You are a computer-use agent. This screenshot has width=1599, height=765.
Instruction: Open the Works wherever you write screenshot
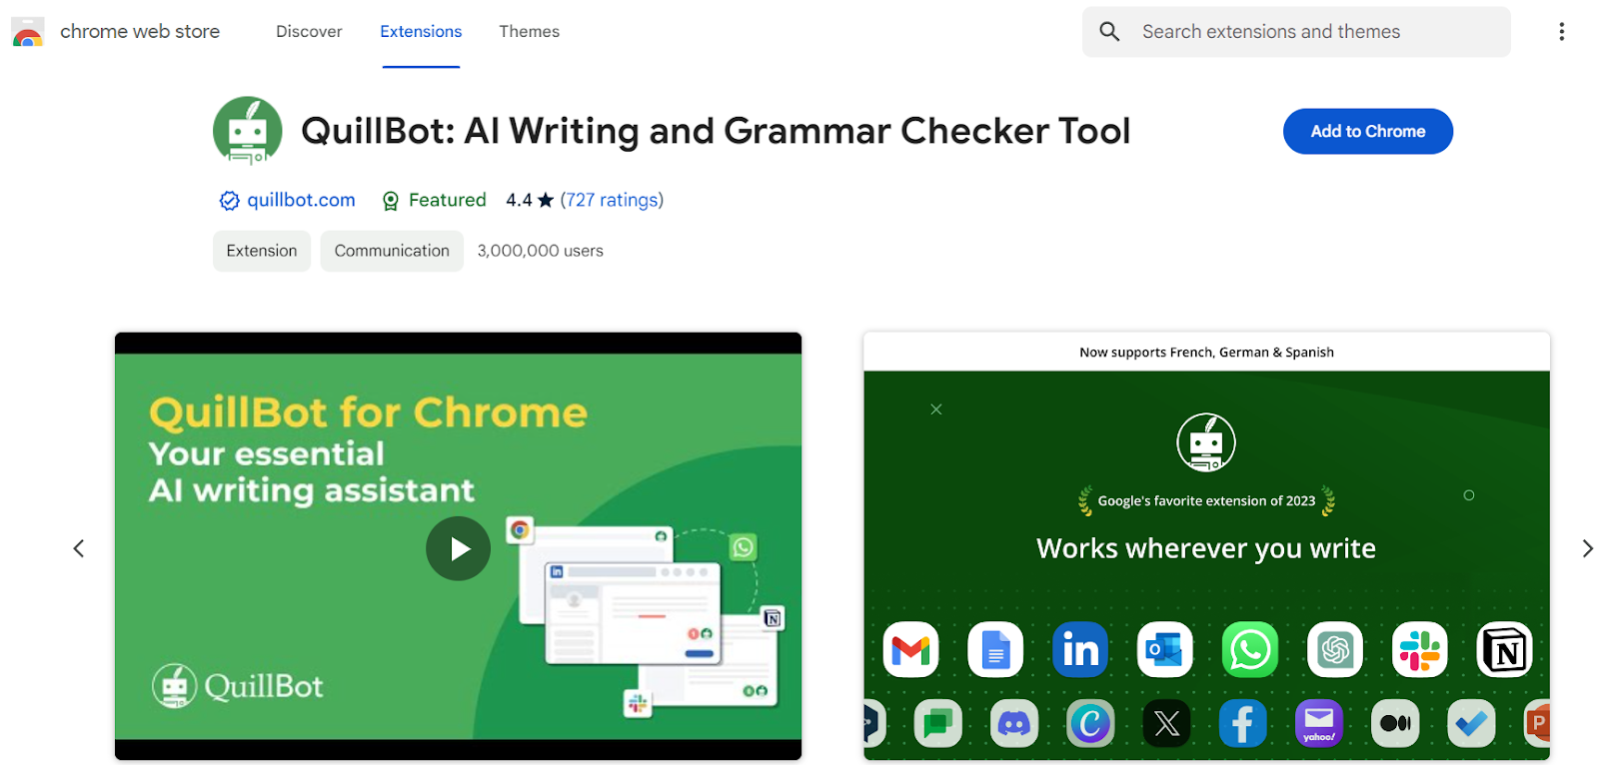[x=1206, y=546]
